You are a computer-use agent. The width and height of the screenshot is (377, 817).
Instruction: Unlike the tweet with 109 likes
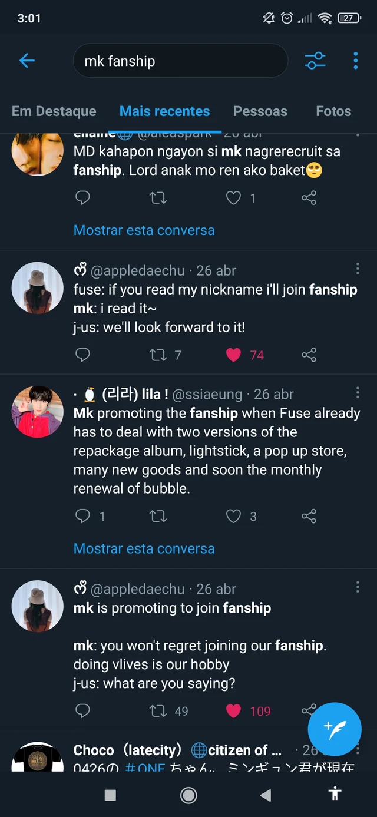(234, 711)
